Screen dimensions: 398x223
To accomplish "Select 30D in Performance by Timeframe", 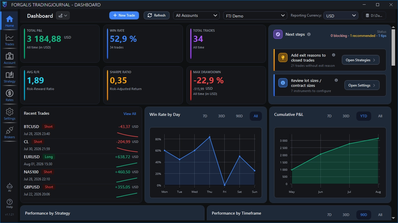I will click(346, 215).
